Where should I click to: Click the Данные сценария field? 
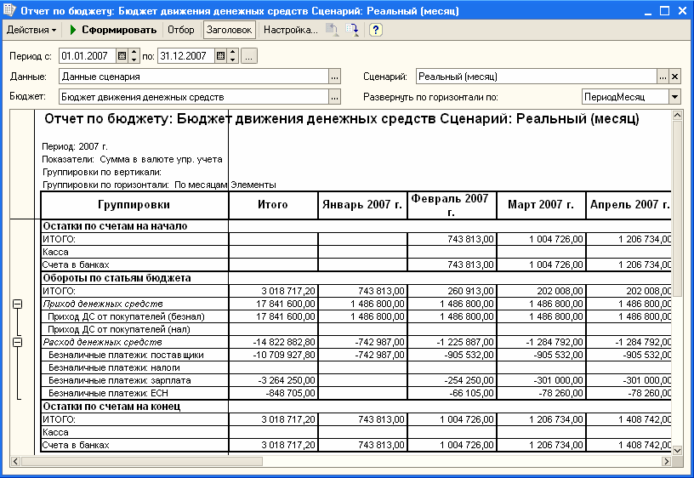194,77
